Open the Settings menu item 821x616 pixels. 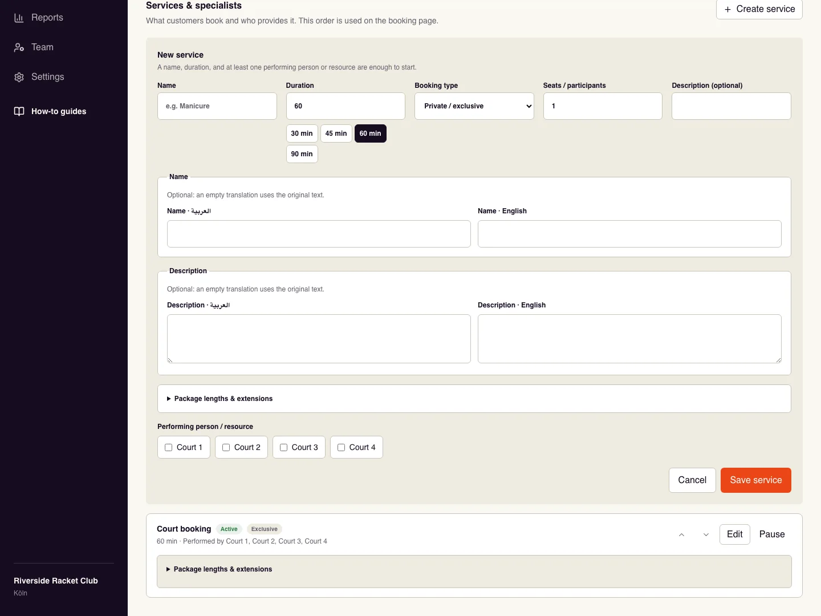48,77
